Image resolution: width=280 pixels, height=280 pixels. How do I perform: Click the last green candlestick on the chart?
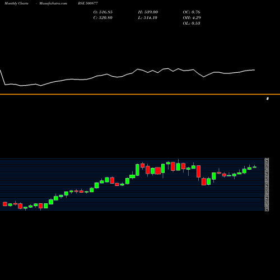click(x=255, y=167)
